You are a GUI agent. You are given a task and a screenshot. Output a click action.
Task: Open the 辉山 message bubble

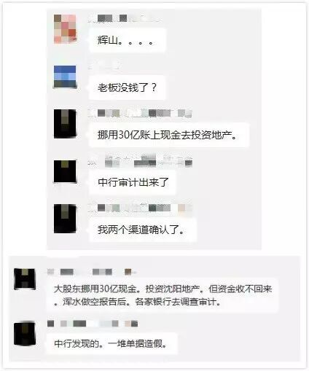[128, 40]
